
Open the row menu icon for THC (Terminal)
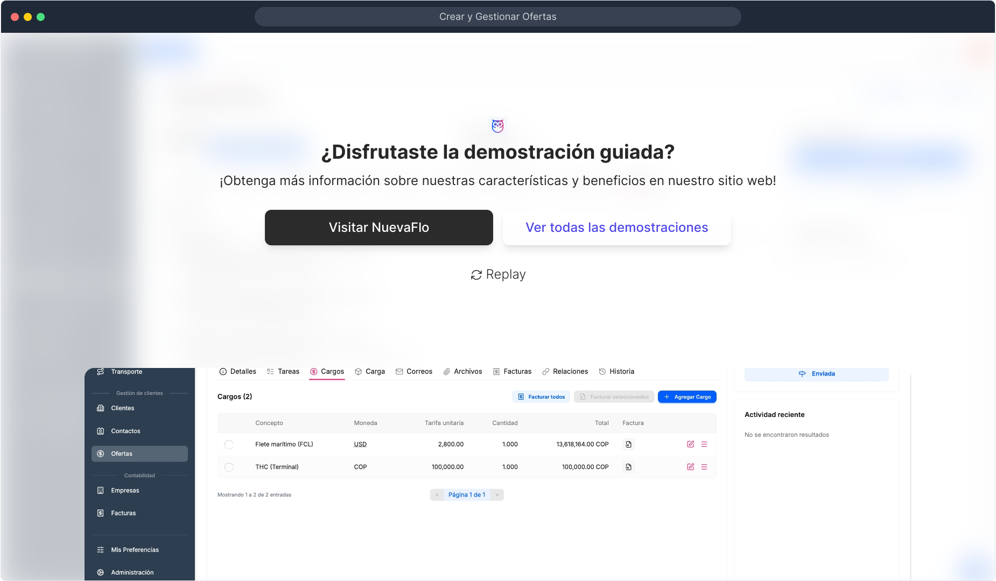704,467
